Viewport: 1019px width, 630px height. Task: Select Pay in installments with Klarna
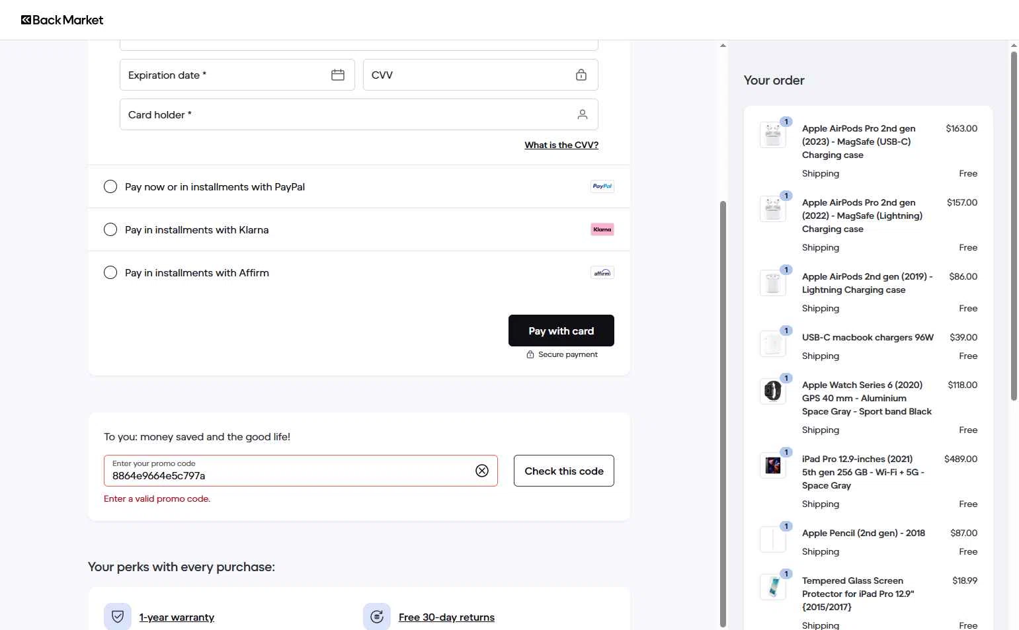coord(110,229)
